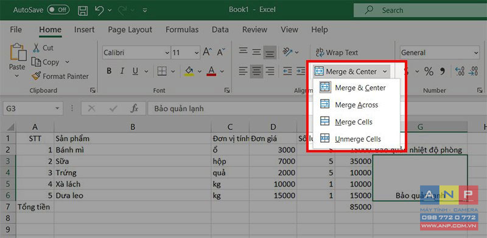Toggle Wrap Text
487x238 pixels.
pyautogui.click(x=337, y=53)
